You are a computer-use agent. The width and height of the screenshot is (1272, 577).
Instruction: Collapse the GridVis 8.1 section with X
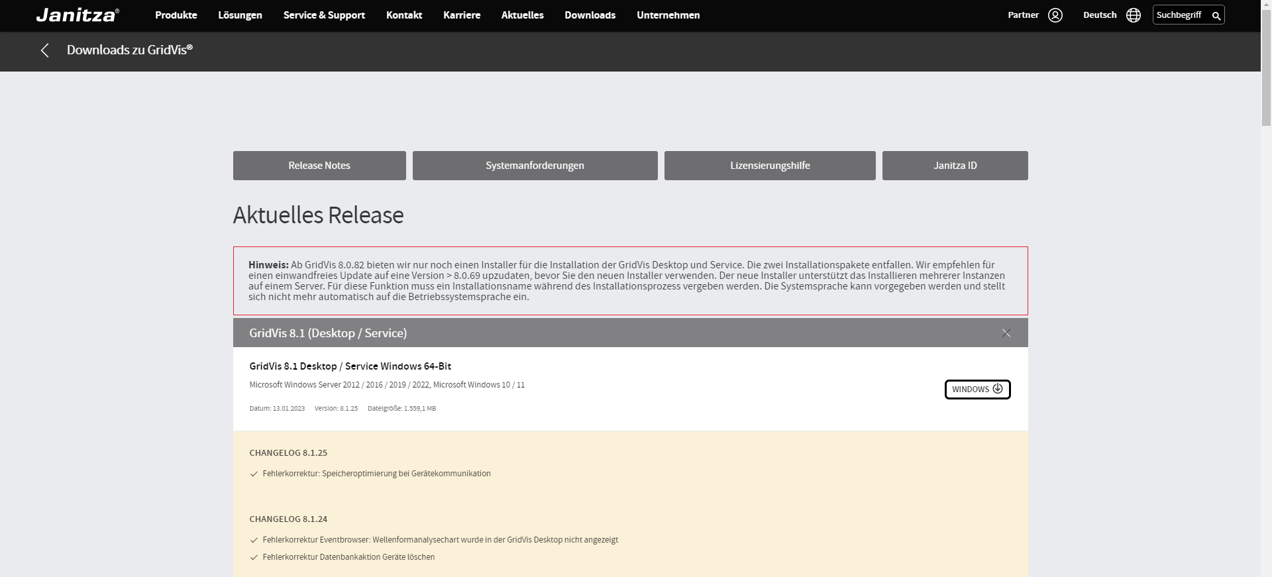1006,333
